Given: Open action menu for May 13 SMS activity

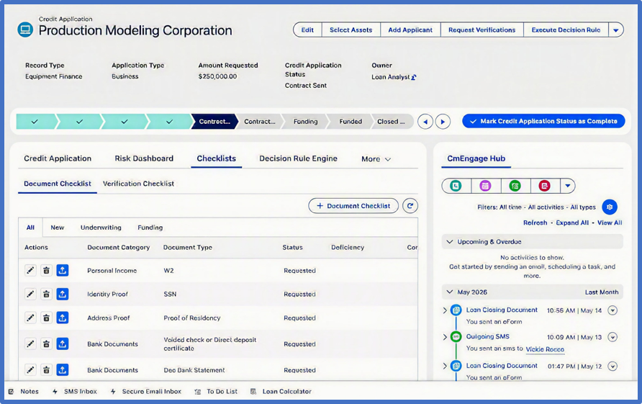Looking at the screenshot, I should 612,337.
